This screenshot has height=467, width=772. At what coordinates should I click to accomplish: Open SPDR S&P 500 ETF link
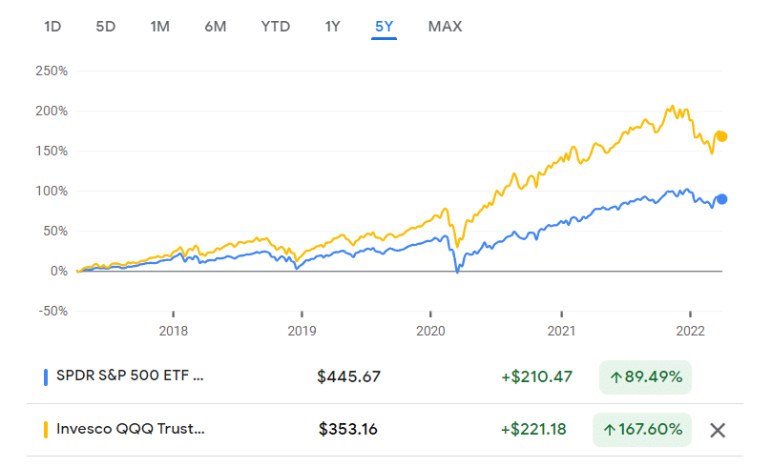pyautogui.click(x=132, y=376)
